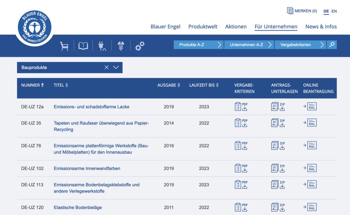The image size is (350, 215).
Task: Download ZIP documents for DE-UZ 113
Action: [278, 185]
